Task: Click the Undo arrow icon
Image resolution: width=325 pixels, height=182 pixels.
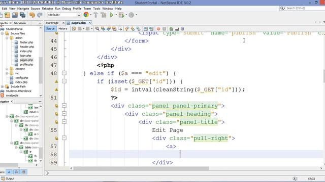Action: (x=32, y=15)
